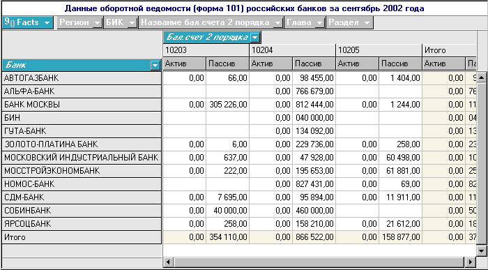This screenshot has height=270, width=488.
Task: Click cell value 1 404,00
Action: (x=401, y=78)
